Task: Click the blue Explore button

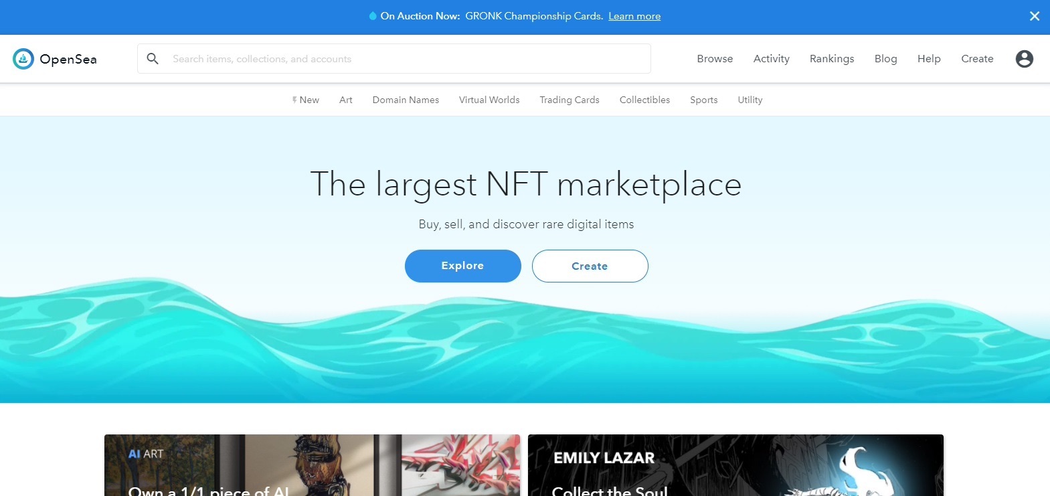Action: pos(463,266)
